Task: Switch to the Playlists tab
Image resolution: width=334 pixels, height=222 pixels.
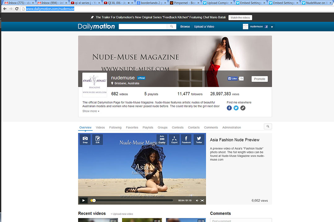Action: 148,128
